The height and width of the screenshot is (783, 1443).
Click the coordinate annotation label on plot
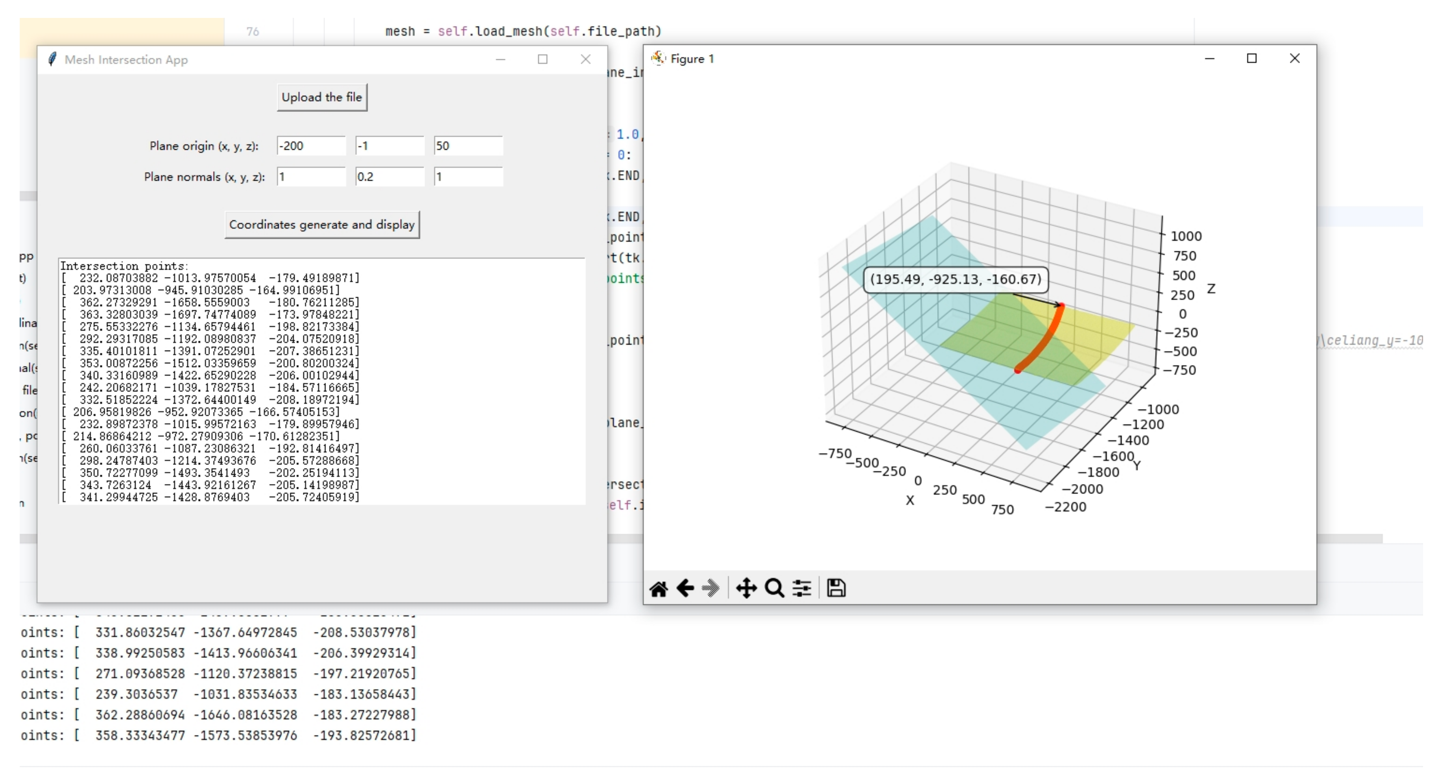pyautogui.click(x=955, y=279)
